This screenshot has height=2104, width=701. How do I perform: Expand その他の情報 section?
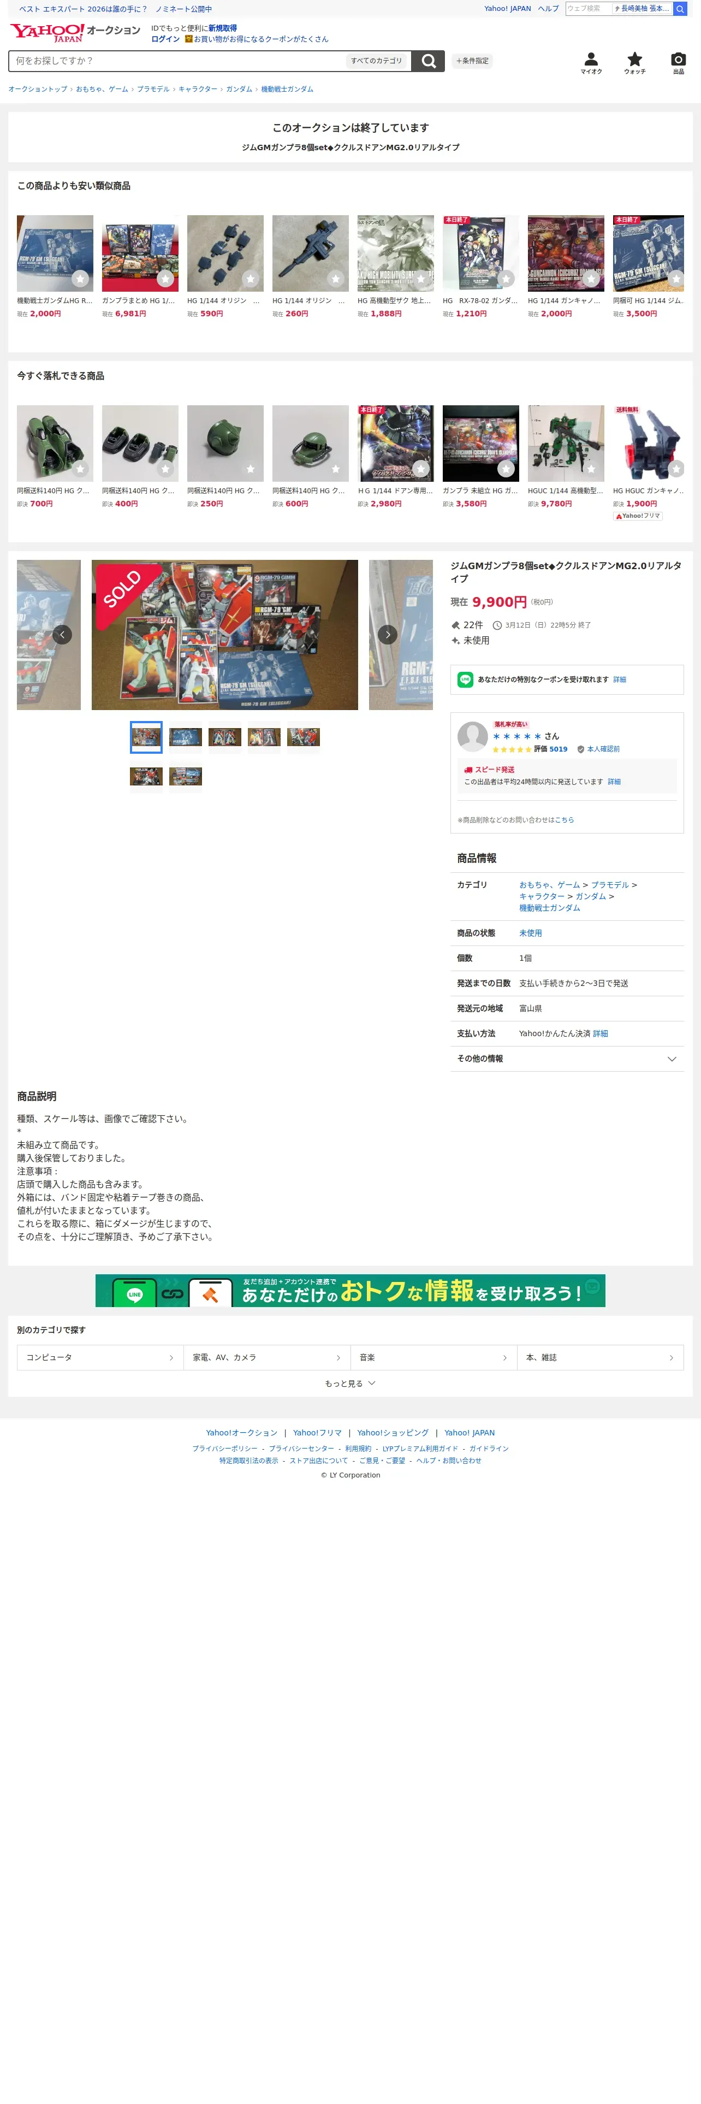click(x=566, y=1059)
